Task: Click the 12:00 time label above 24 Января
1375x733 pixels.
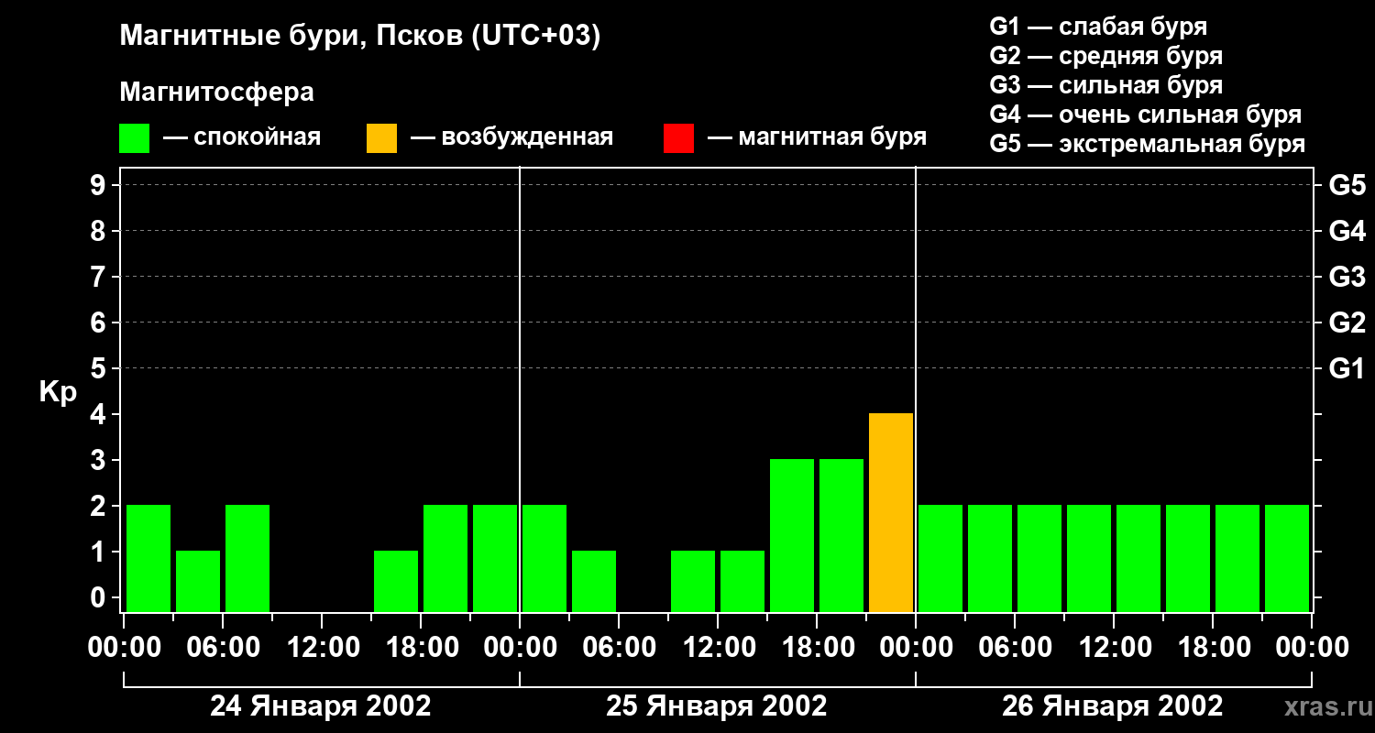Action: pos(322,648)
